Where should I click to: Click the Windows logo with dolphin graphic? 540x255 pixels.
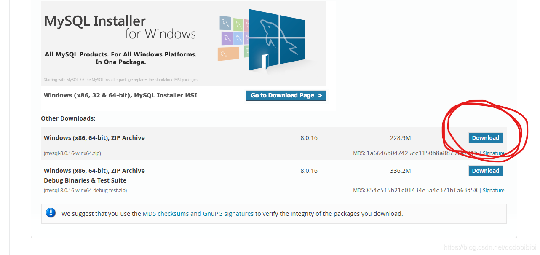[276, 39]
